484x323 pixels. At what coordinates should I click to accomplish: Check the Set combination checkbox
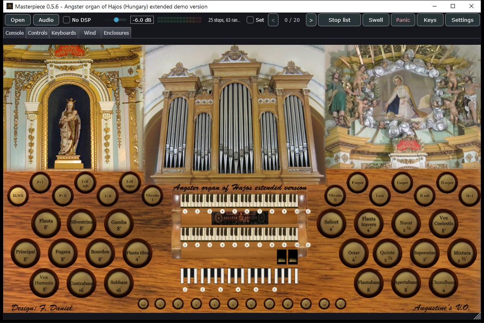[250, 20]
